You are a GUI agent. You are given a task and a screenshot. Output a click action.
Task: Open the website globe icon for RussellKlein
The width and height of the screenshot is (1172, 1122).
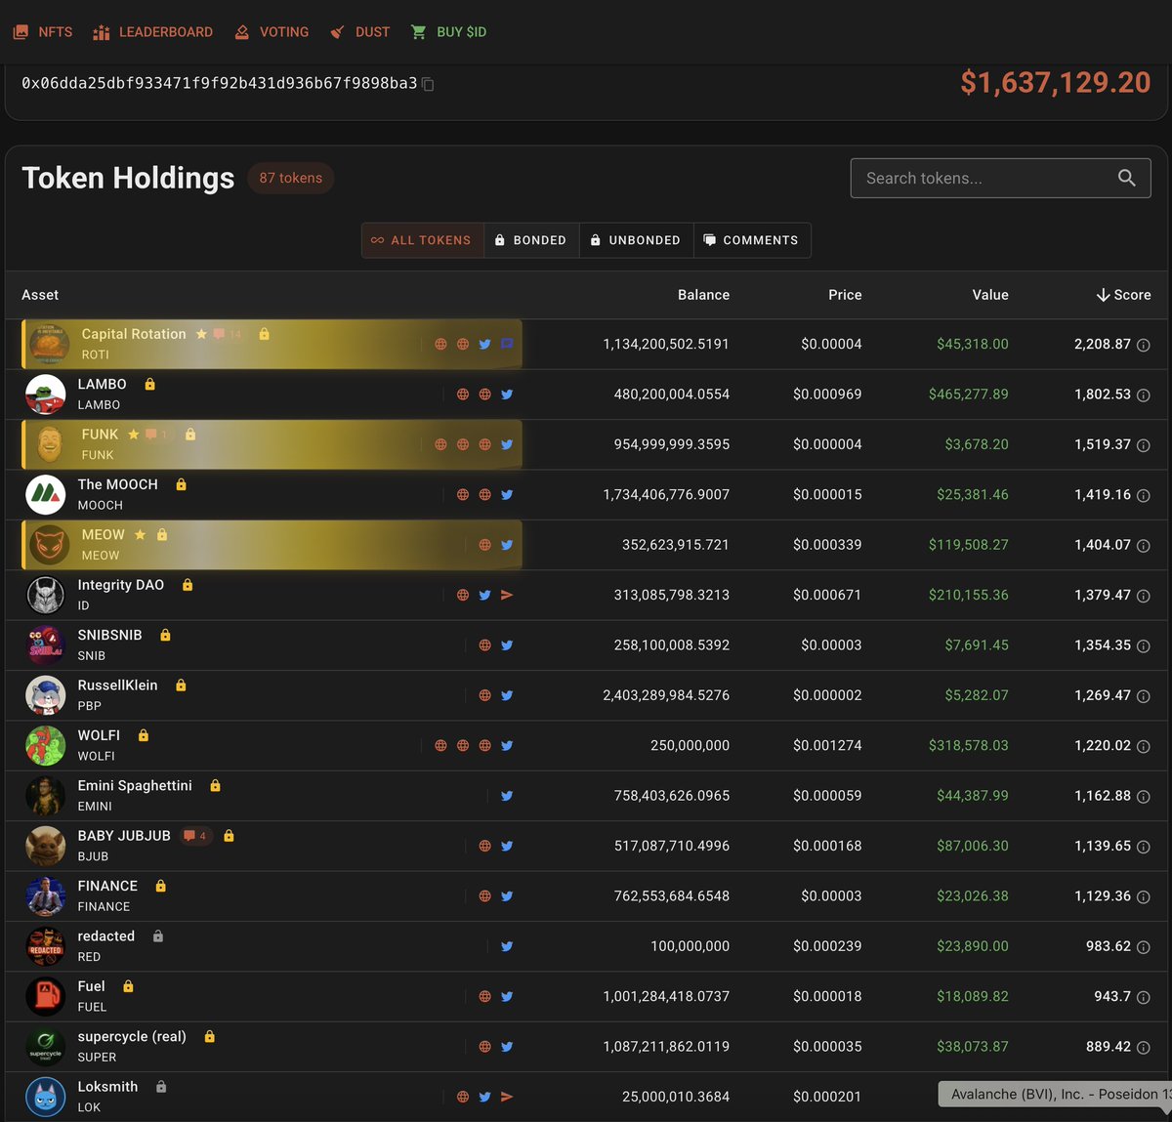tap(484, 695)
